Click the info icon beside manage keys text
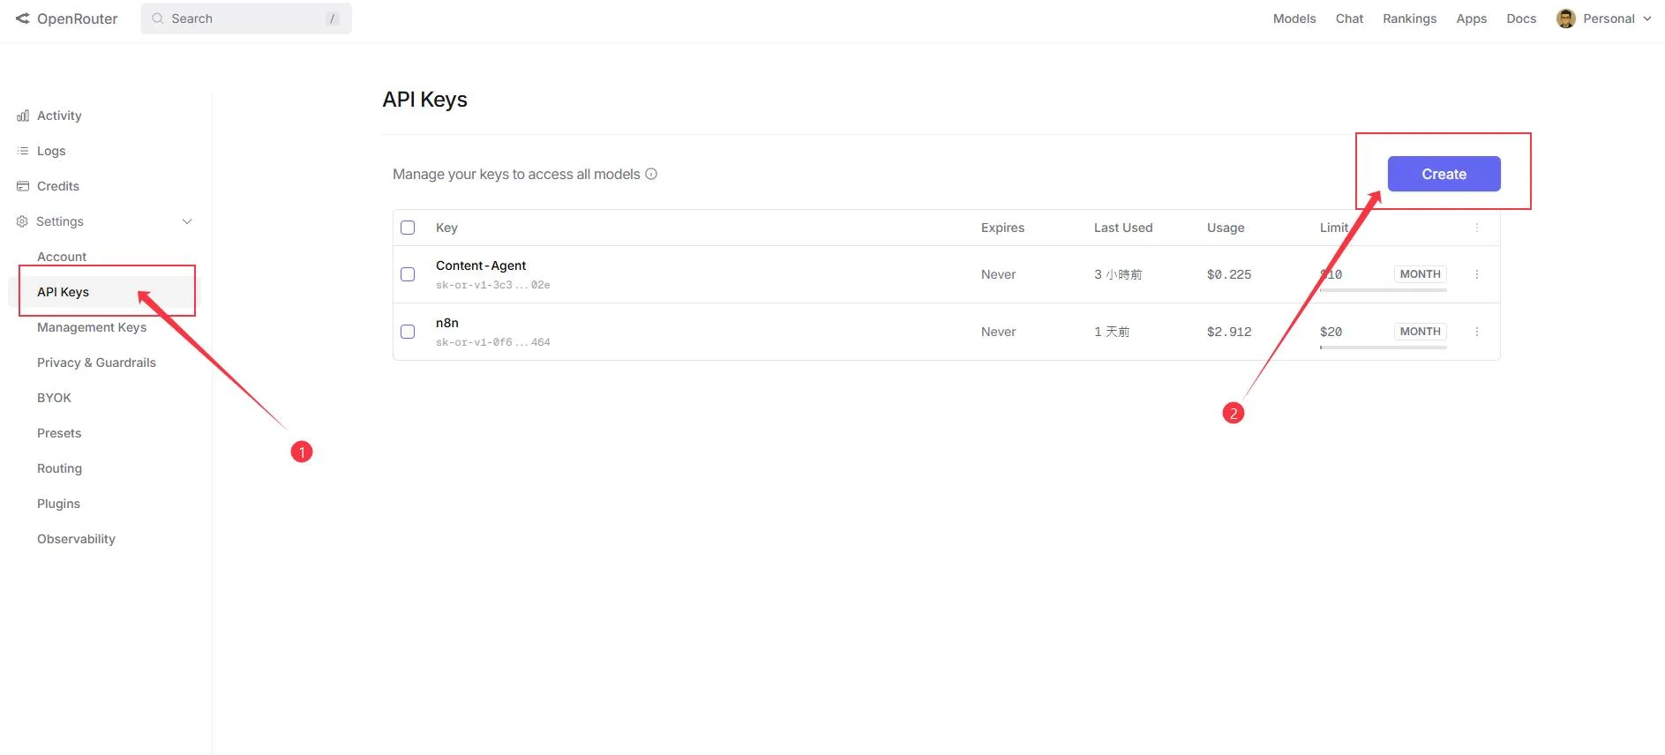 pyautogui.click(x=651, y=174)
